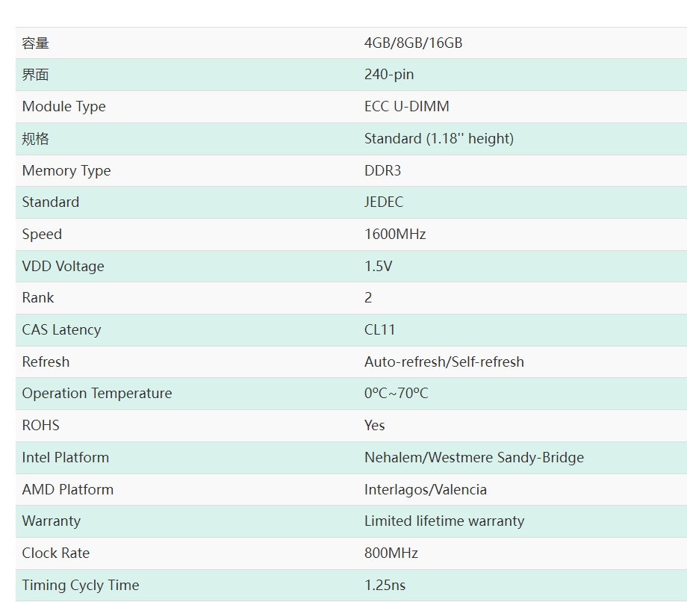Viewport: 687px width, 602px height.
Task: Select the JEDEC standard value
Action: 384,202
